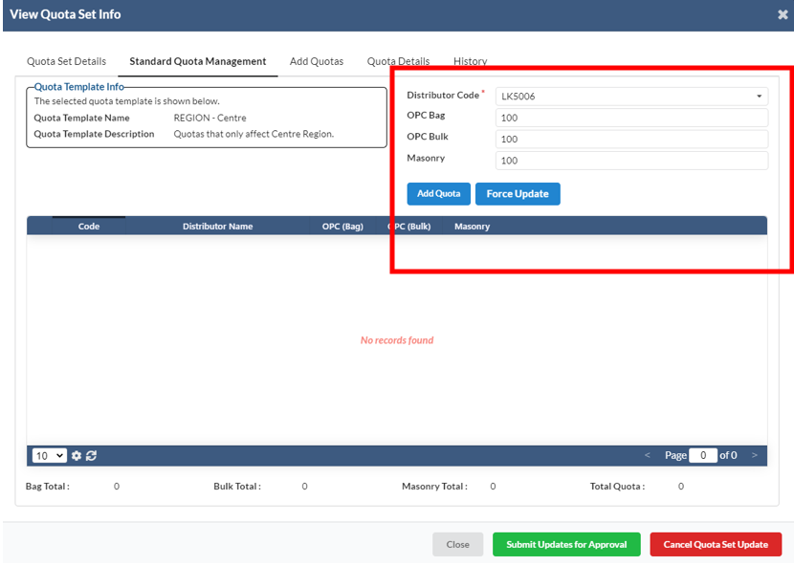This screenshot has height=587, width=794.
Task: View the History tab
Action: (470, 61)
